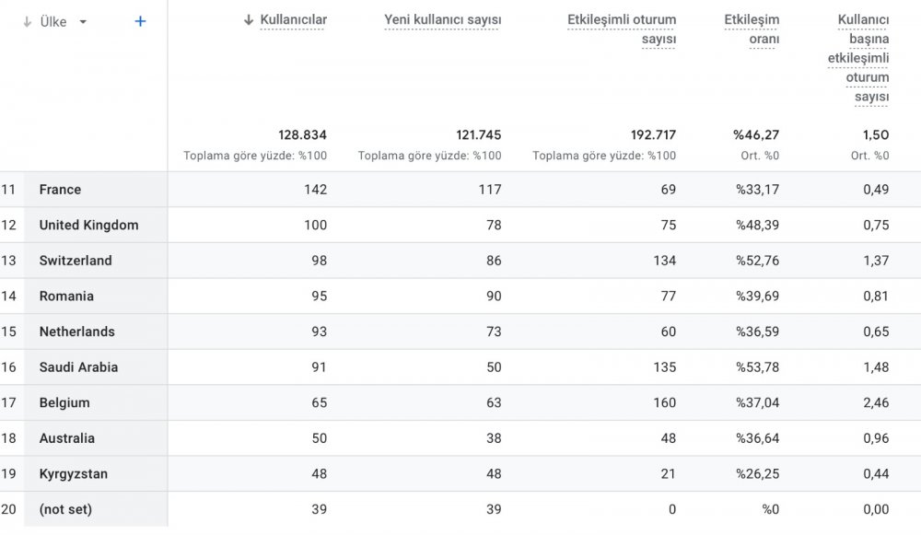This screenshot has height=535, width=921.
Task: Select the Saudi Arabia row
Action: tap(460, 367)
